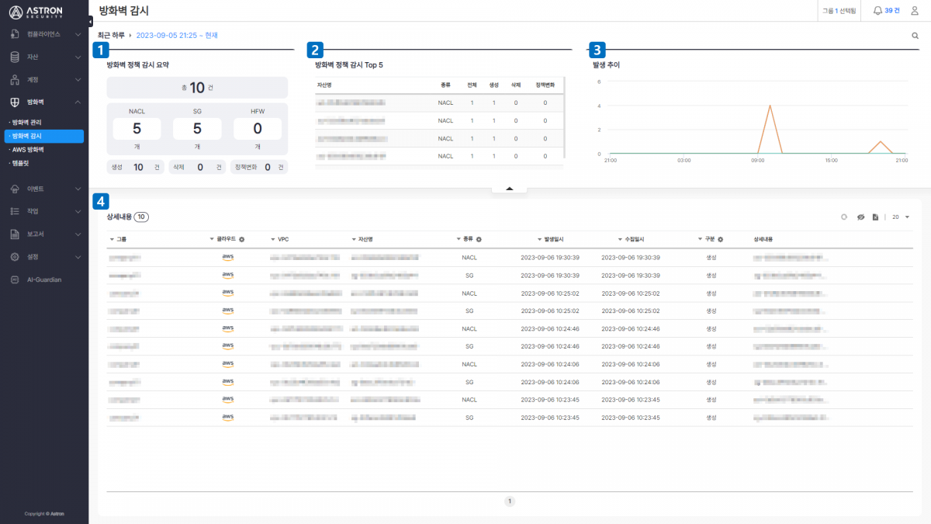
Task: Select the 방화벽 감시 submenu item
Action: [45, 136]
